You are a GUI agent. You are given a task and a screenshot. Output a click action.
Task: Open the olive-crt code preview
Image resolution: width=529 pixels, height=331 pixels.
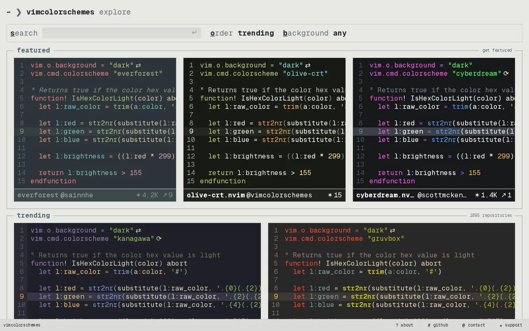pos(264,123)
